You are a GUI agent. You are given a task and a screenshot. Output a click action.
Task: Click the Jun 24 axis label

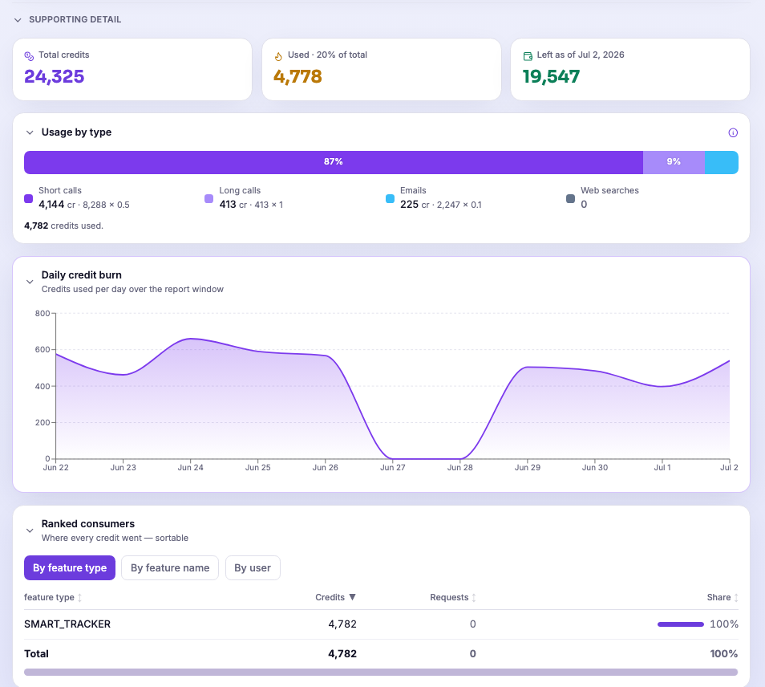point(190,467)
